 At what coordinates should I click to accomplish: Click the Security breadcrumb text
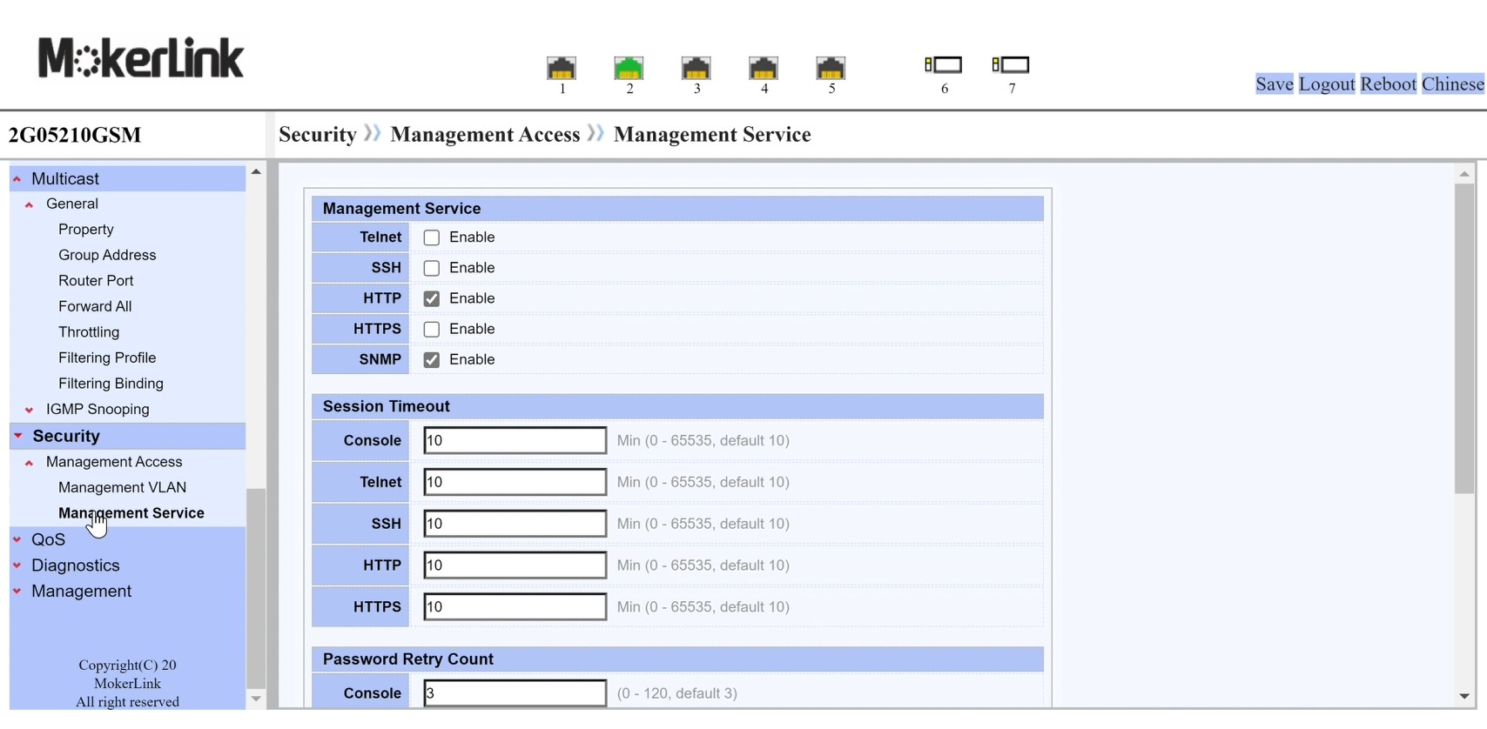tap(318, 135)
